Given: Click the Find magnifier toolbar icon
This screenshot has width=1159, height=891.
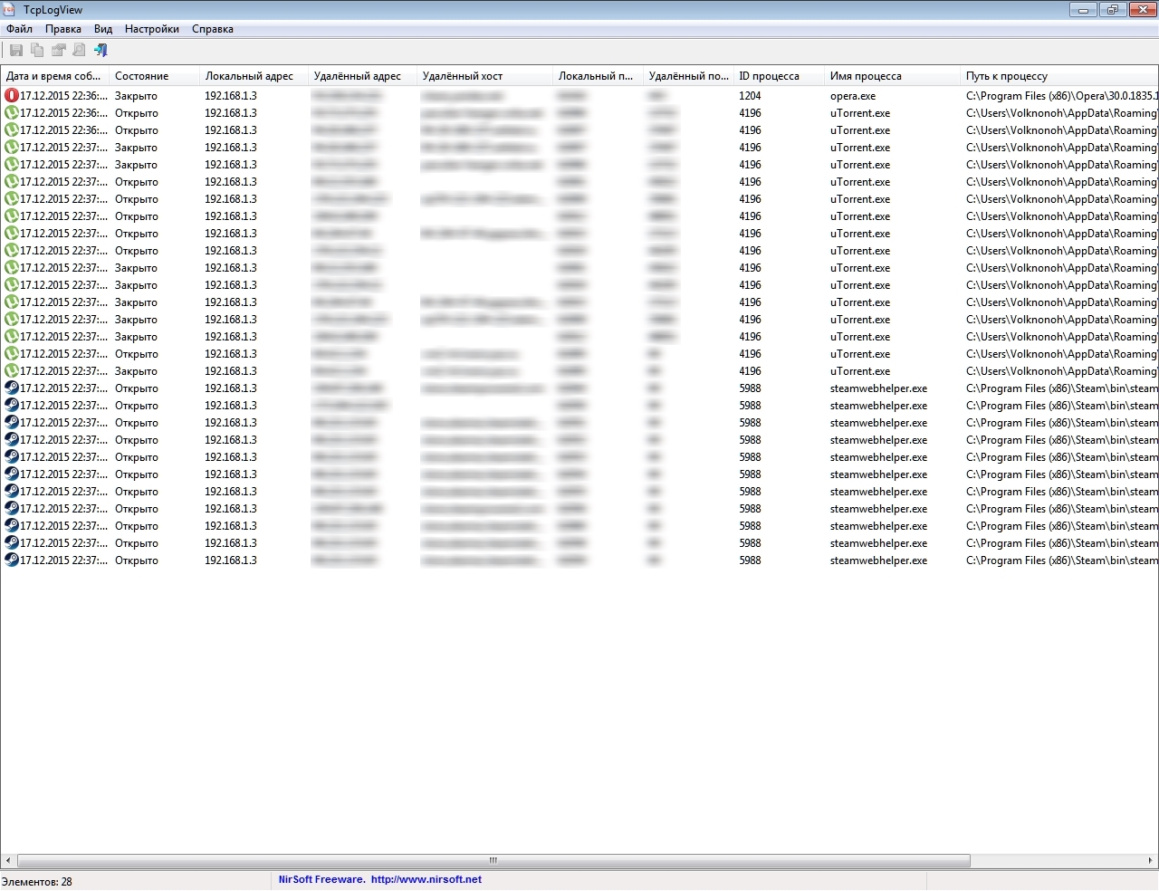Looking at the screenshot, I should (x=80, y=51).
